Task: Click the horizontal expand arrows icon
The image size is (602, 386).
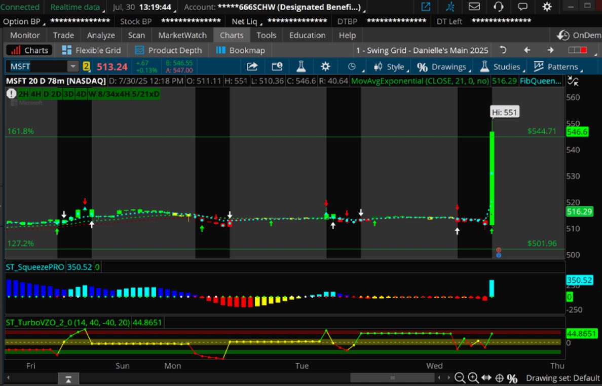Action: coord(486,378)
